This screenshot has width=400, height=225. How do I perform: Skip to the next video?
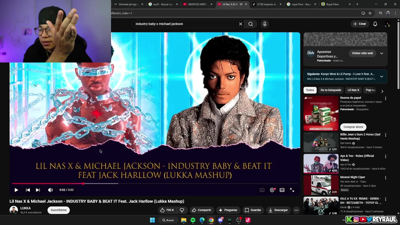point(38,190)
